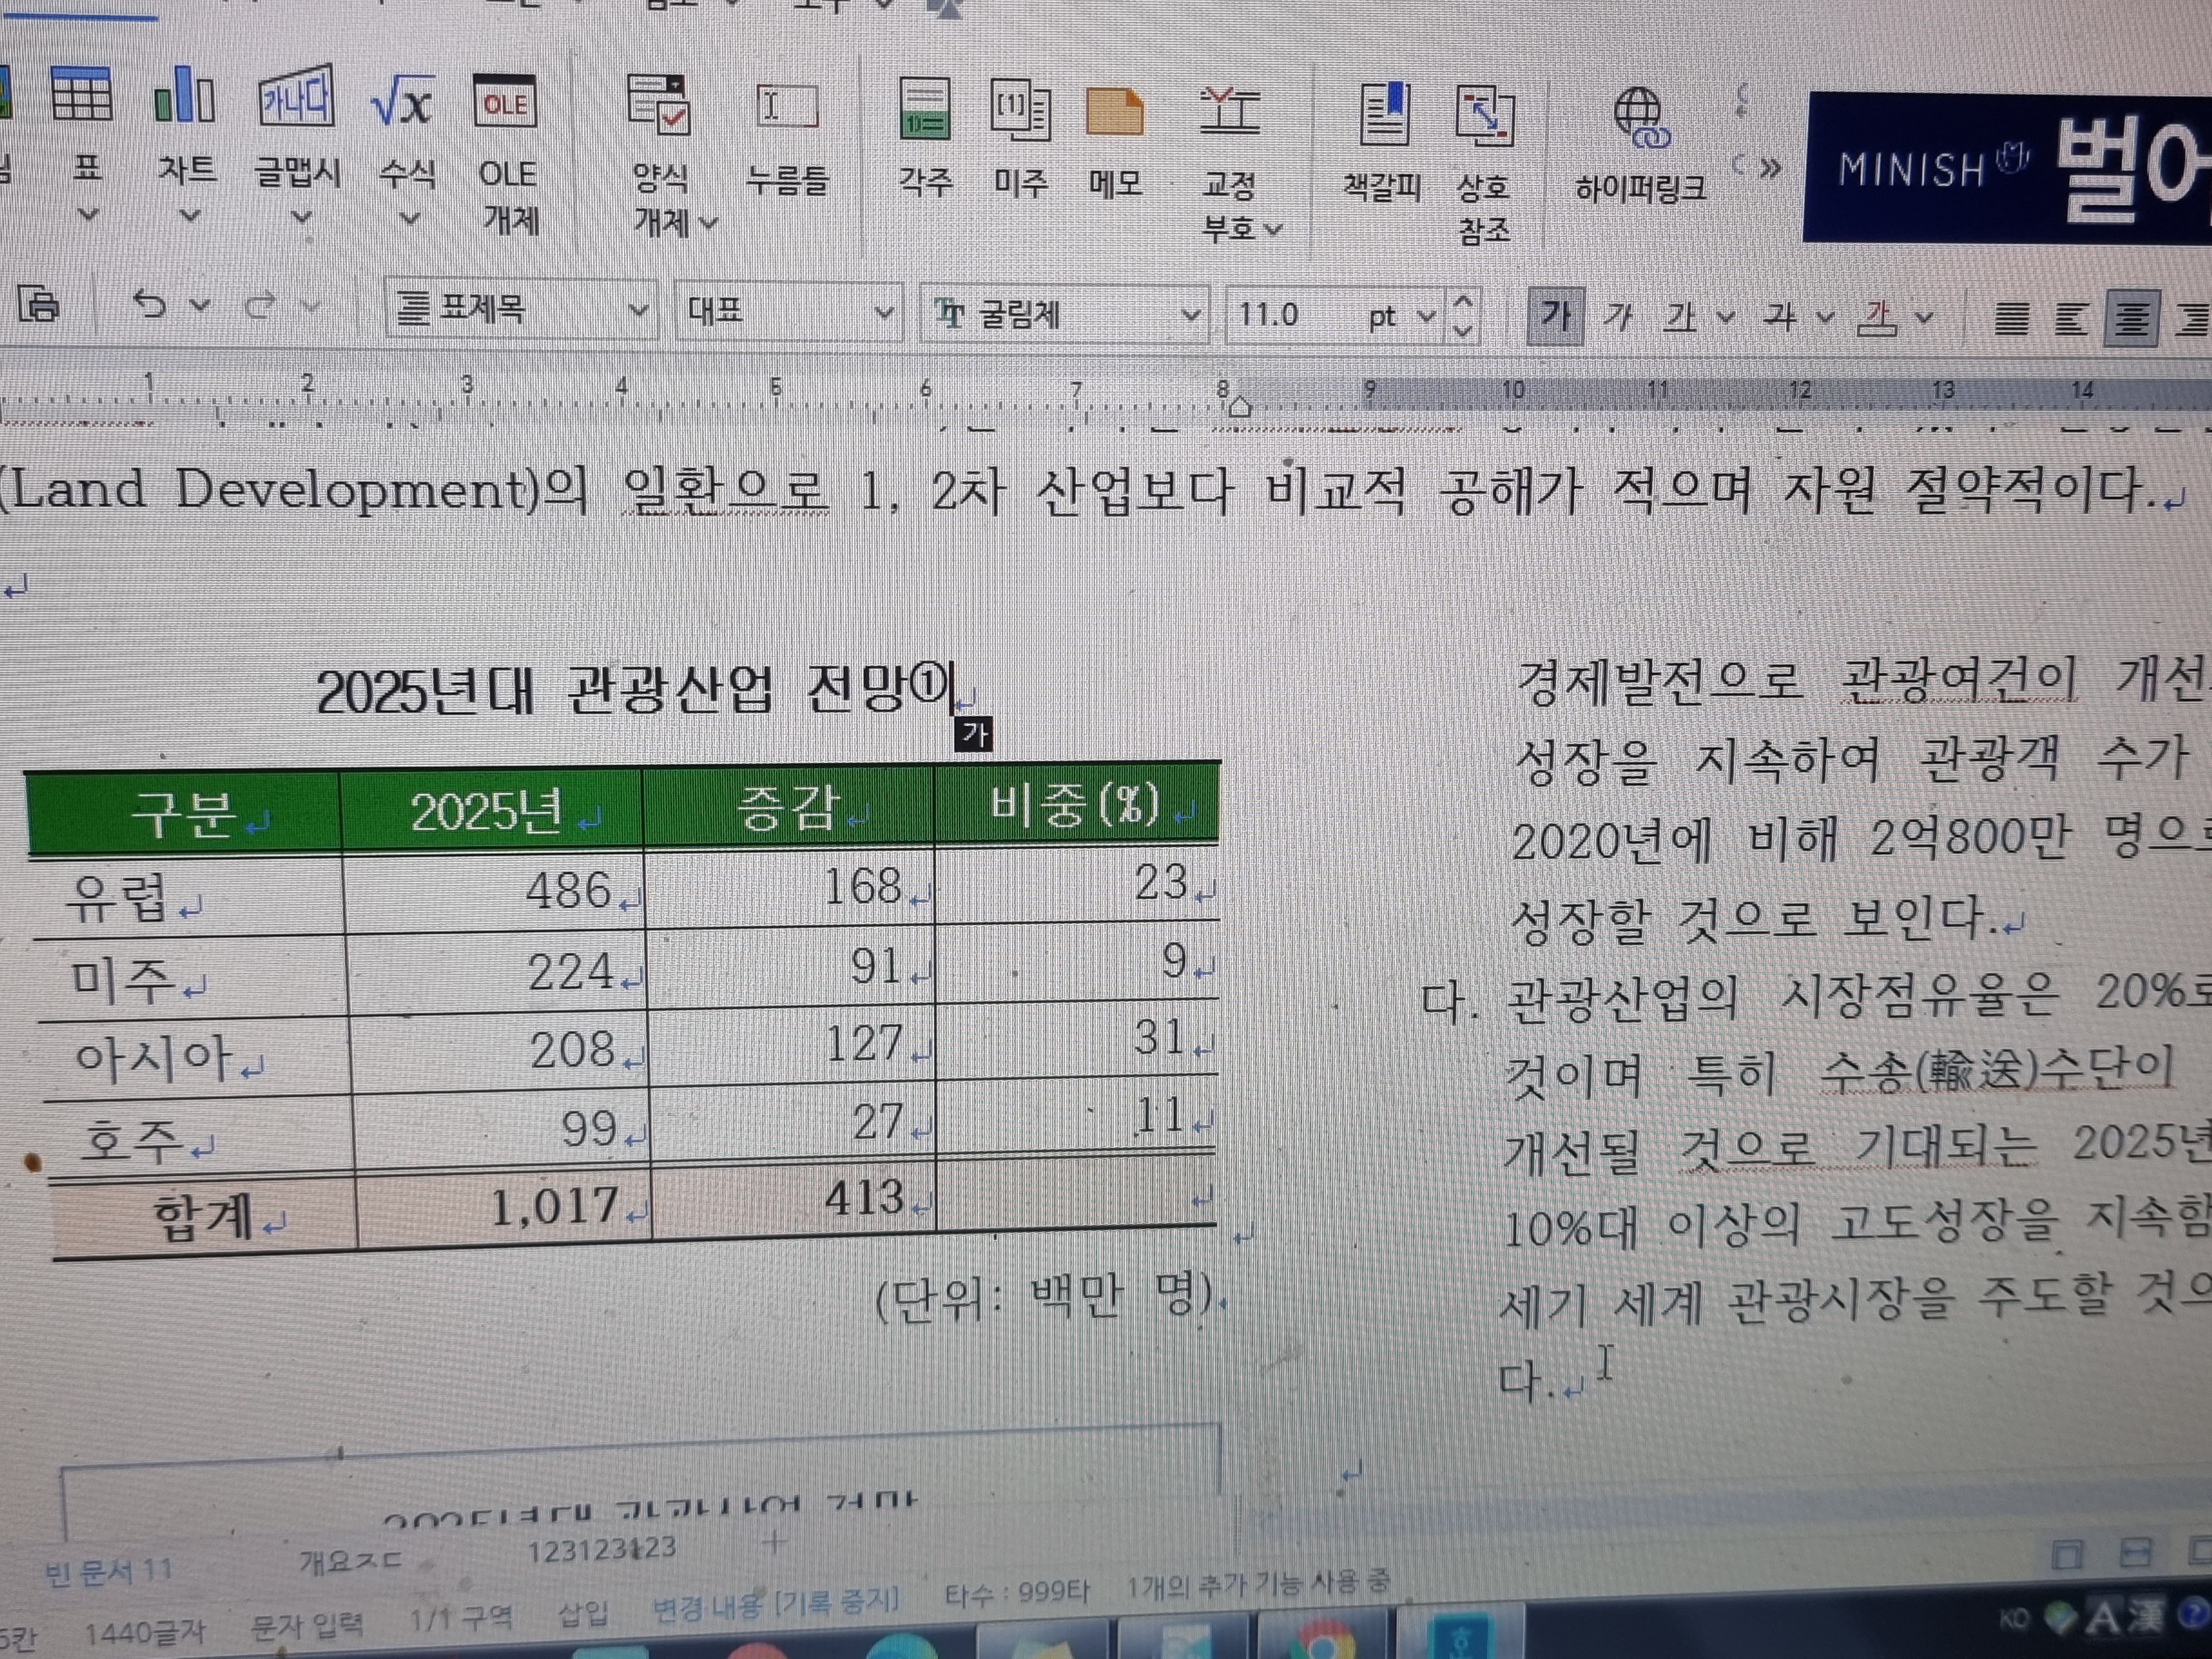Screen dimensions: 2212x1659
Task: Open the 굴림체 font dropdown
Action: [x=1189, y=315]
